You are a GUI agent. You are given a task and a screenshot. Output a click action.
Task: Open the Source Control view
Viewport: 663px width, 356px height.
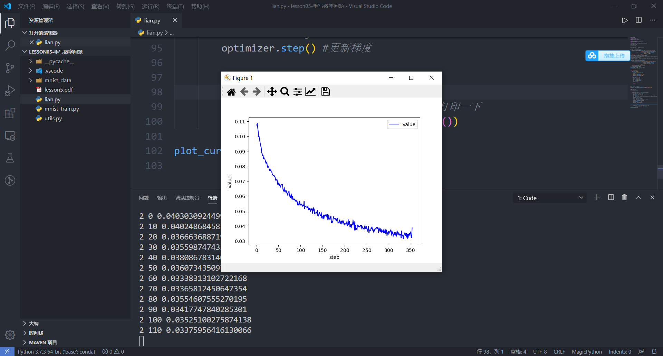click(10, 68)
